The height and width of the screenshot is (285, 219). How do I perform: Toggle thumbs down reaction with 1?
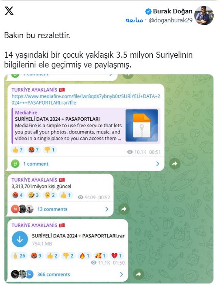tap(50, 150)
